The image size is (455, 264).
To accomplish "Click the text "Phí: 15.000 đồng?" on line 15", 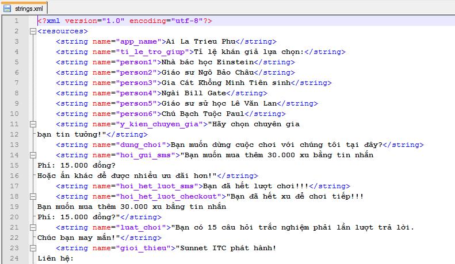I will tap(77, 166).
